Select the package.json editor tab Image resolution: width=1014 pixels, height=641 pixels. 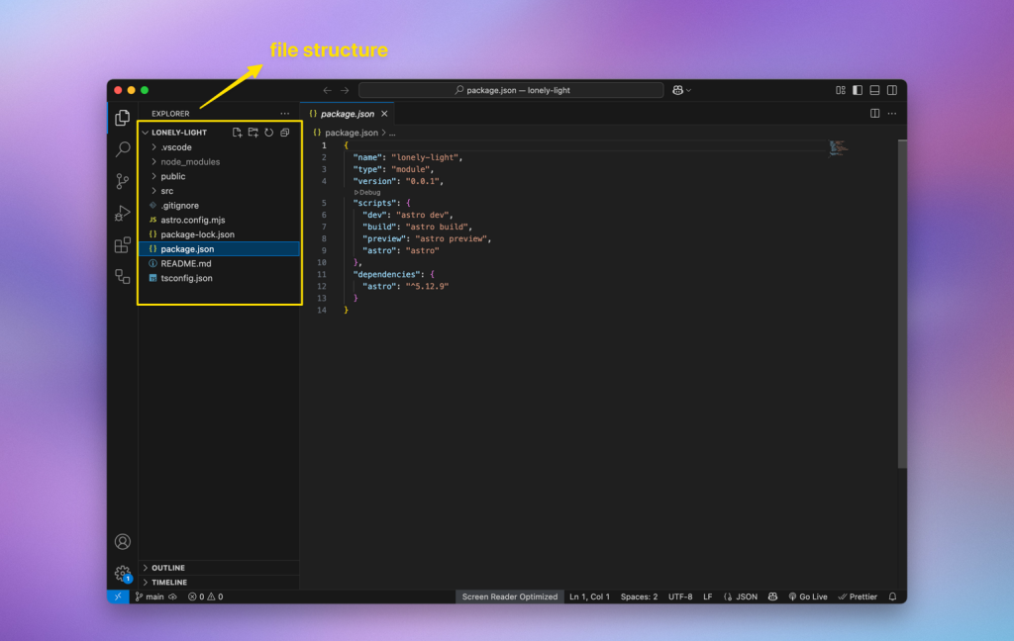click(347, 114)
